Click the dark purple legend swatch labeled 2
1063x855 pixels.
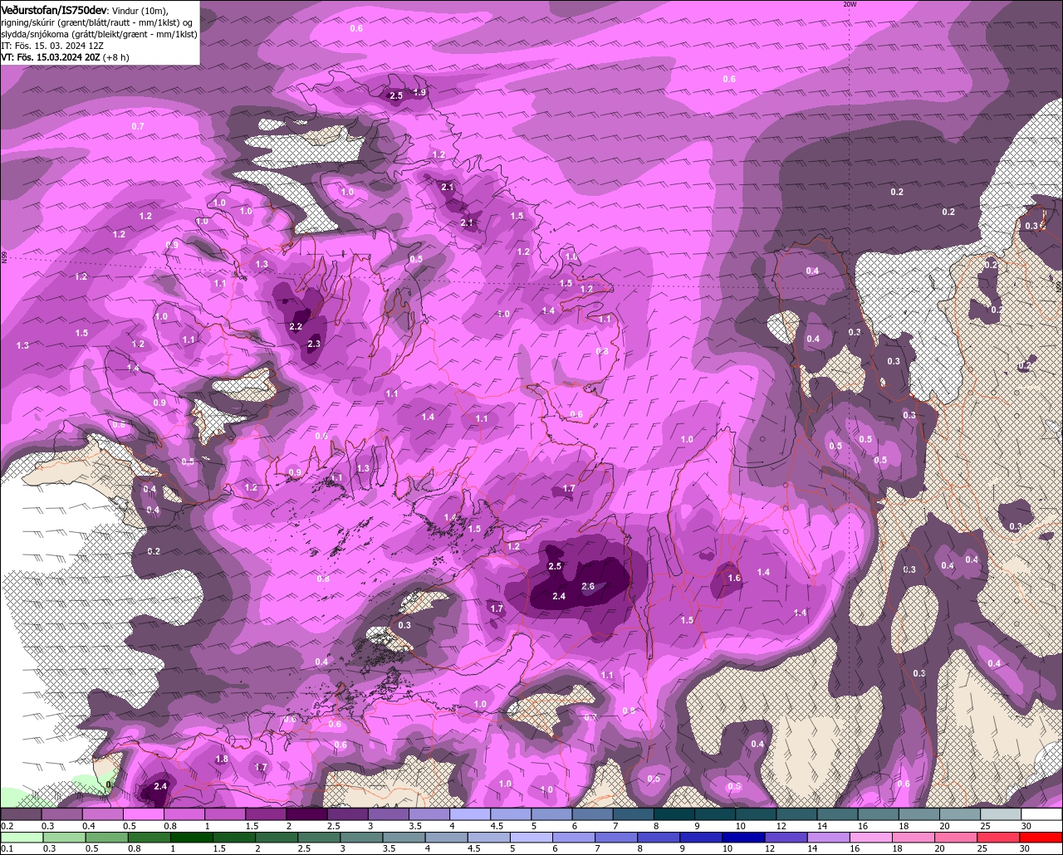click(x=306, y=814)
